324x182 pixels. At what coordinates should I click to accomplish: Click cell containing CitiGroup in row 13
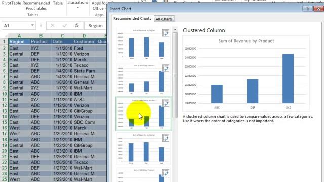84,111
